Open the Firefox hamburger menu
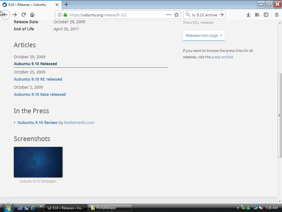 (x=277, y=15)
